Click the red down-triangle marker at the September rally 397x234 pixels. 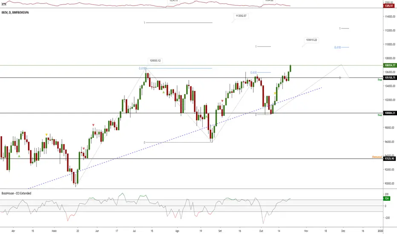(x=222, y=101)
